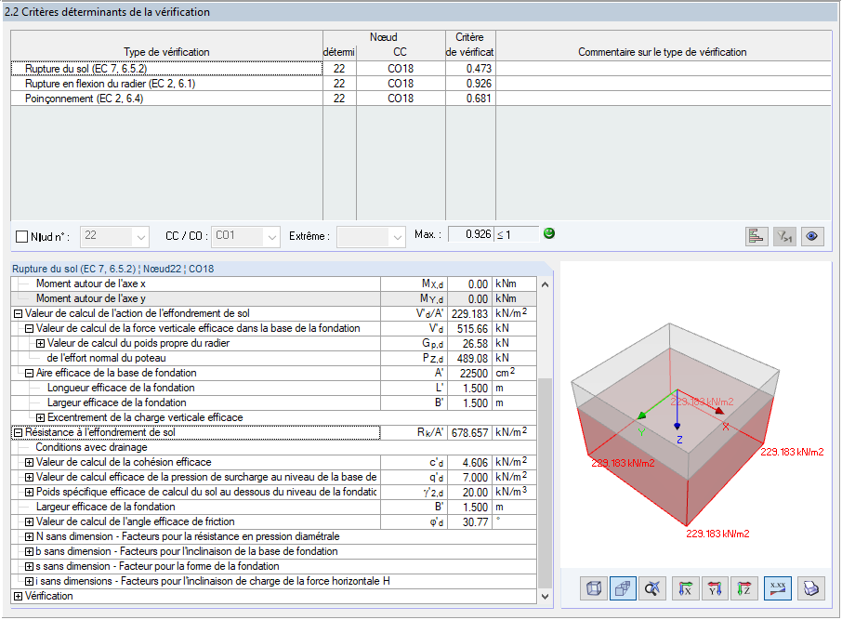The height and width of the screenshot is (620, 842).
Task: Expand N sans dimension factors row
Action: pos(29,536)
